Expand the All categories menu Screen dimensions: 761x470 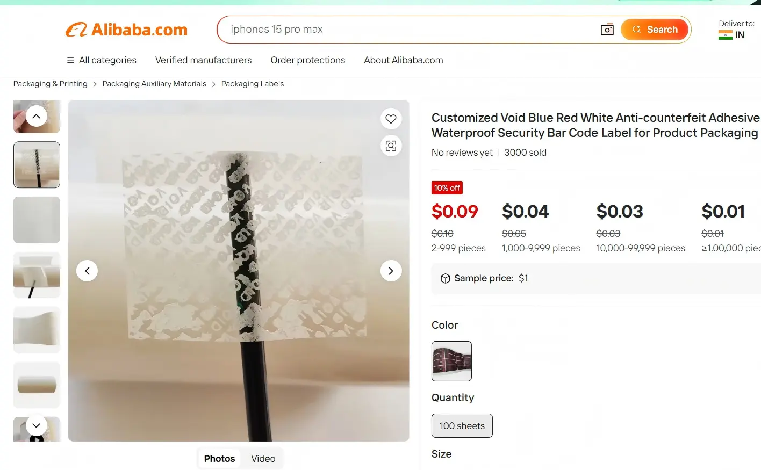(x=101, y=60)
